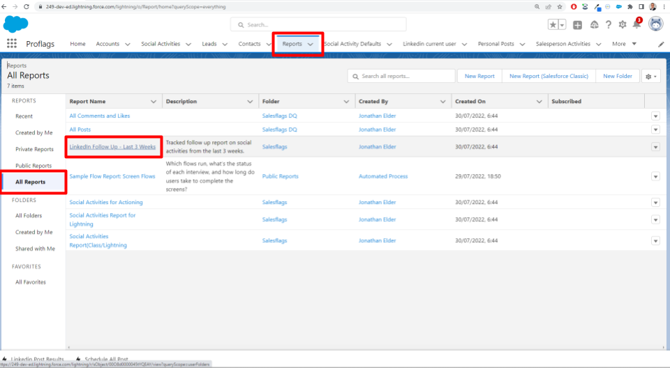Click the browser share page icon
This screenshot has width=670, height=376.
coord(549,7)
